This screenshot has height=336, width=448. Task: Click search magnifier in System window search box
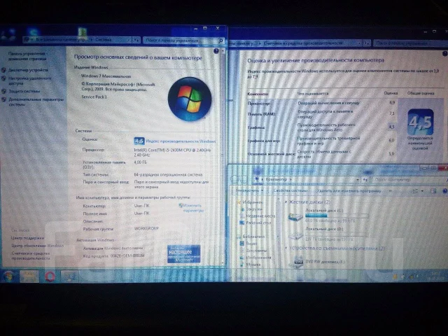[220, 41]
